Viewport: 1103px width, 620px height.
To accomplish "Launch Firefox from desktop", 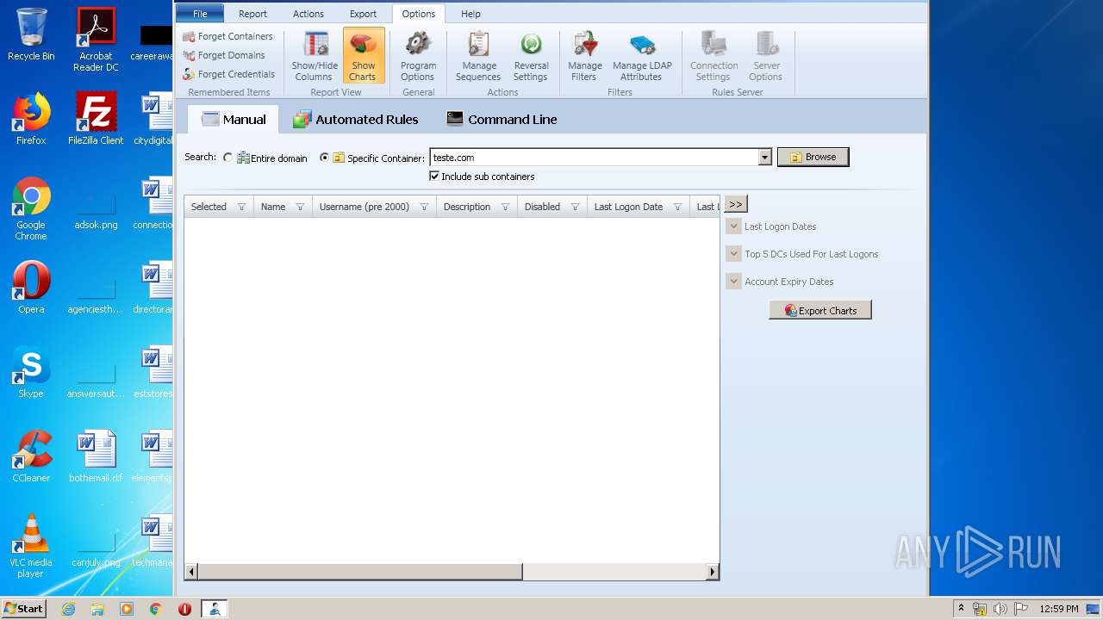I will click(x=31, y=119).
